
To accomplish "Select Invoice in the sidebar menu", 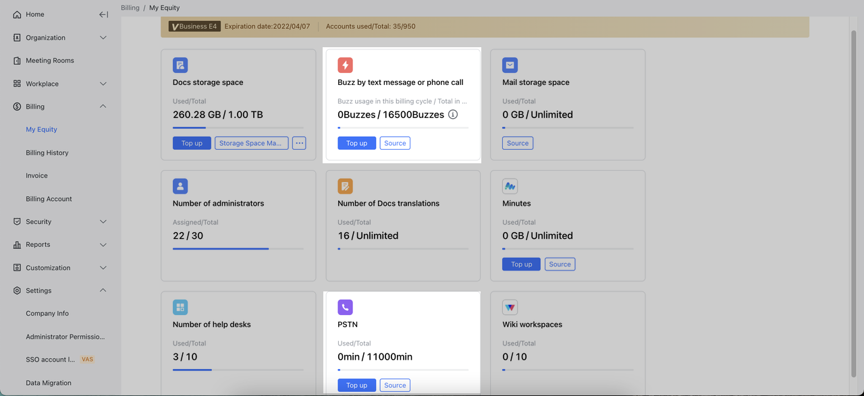I will pos(36,175).
